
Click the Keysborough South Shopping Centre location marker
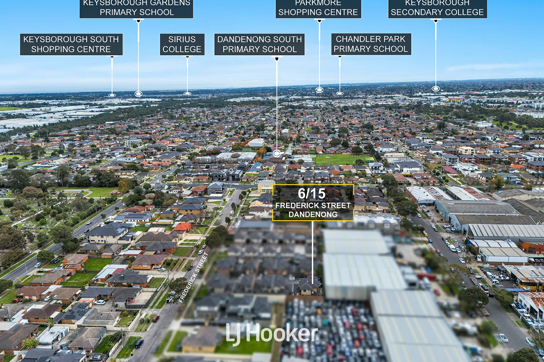(x=112, y=95)
